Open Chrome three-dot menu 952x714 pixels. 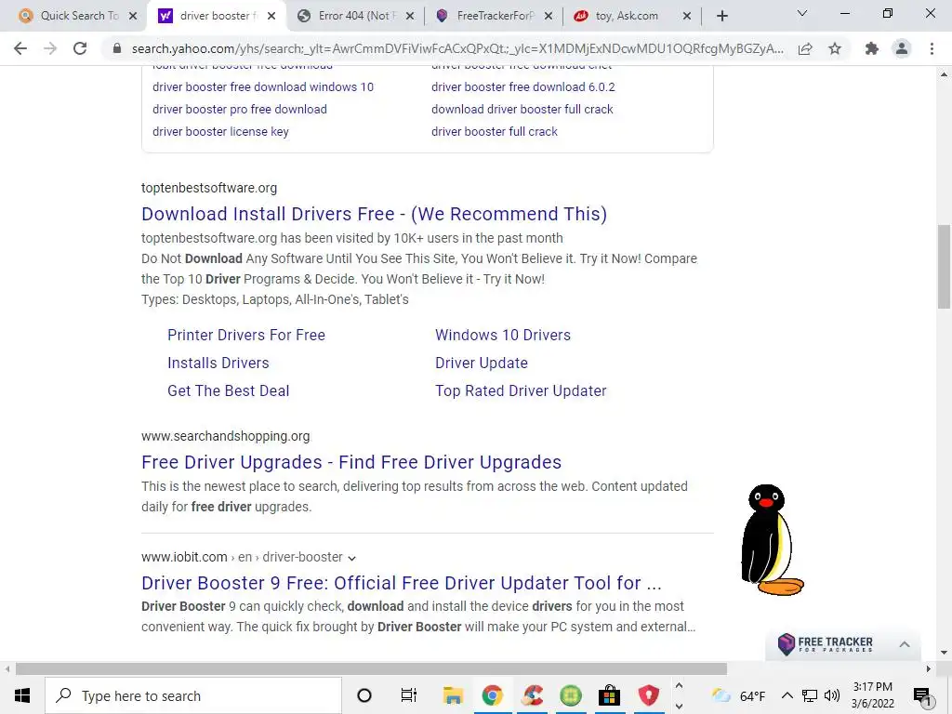point(932,48)
